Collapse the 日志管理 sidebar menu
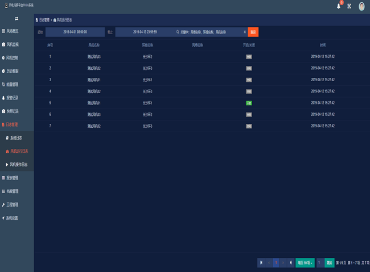The width and height of the screenshot is (370, 272). (17, 124)
